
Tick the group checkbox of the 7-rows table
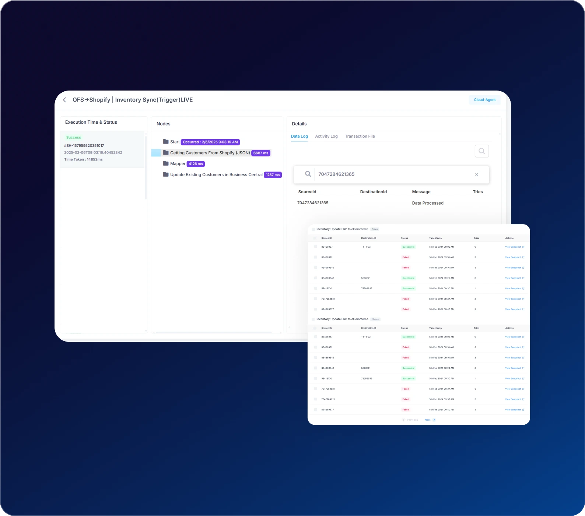click(x=313, y=229)
